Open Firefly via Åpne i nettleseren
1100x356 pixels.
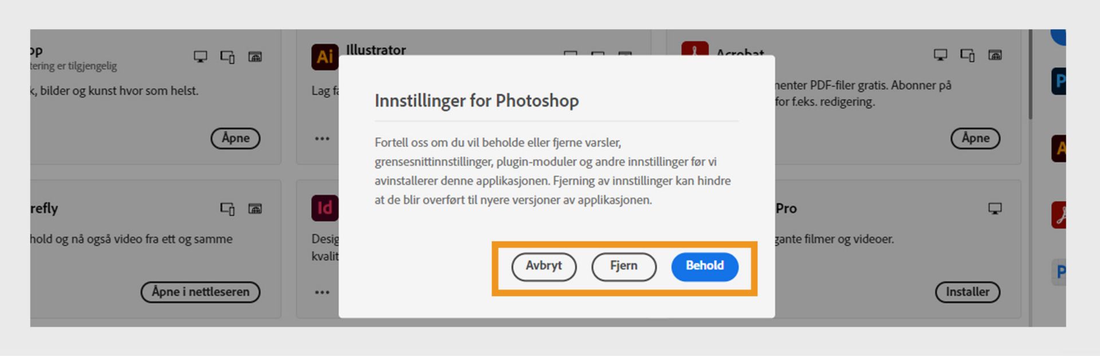[201, 292]
